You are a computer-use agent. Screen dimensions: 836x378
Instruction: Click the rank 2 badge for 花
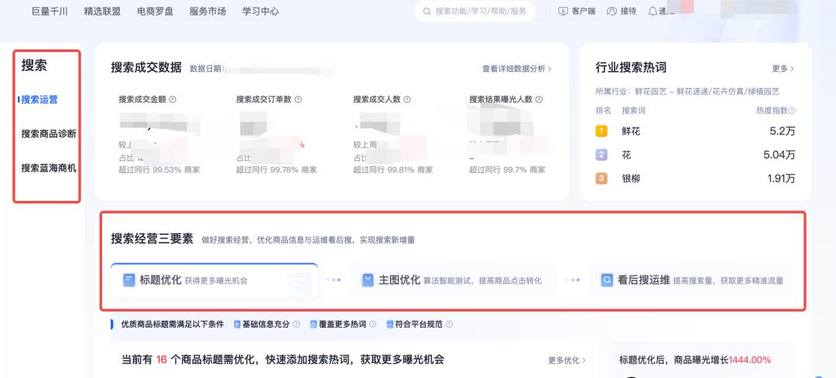pos(601,155)
